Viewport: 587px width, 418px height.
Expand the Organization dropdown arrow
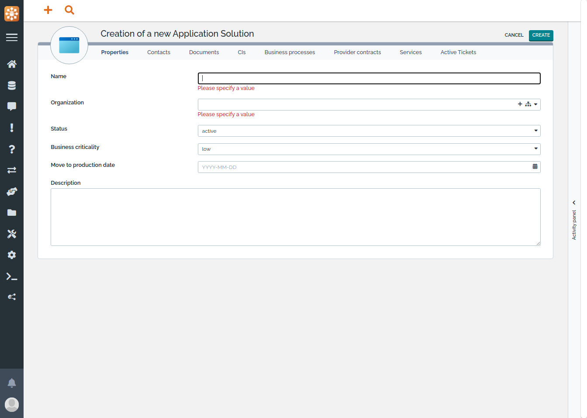(x=536, y=104)
